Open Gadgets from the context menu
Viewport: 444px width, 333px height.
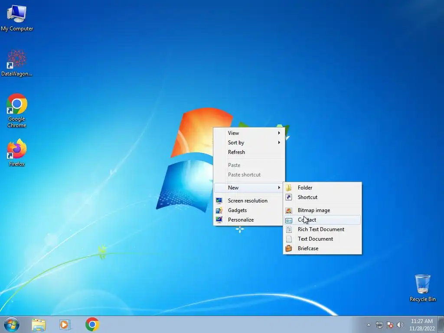coord(249,210)
